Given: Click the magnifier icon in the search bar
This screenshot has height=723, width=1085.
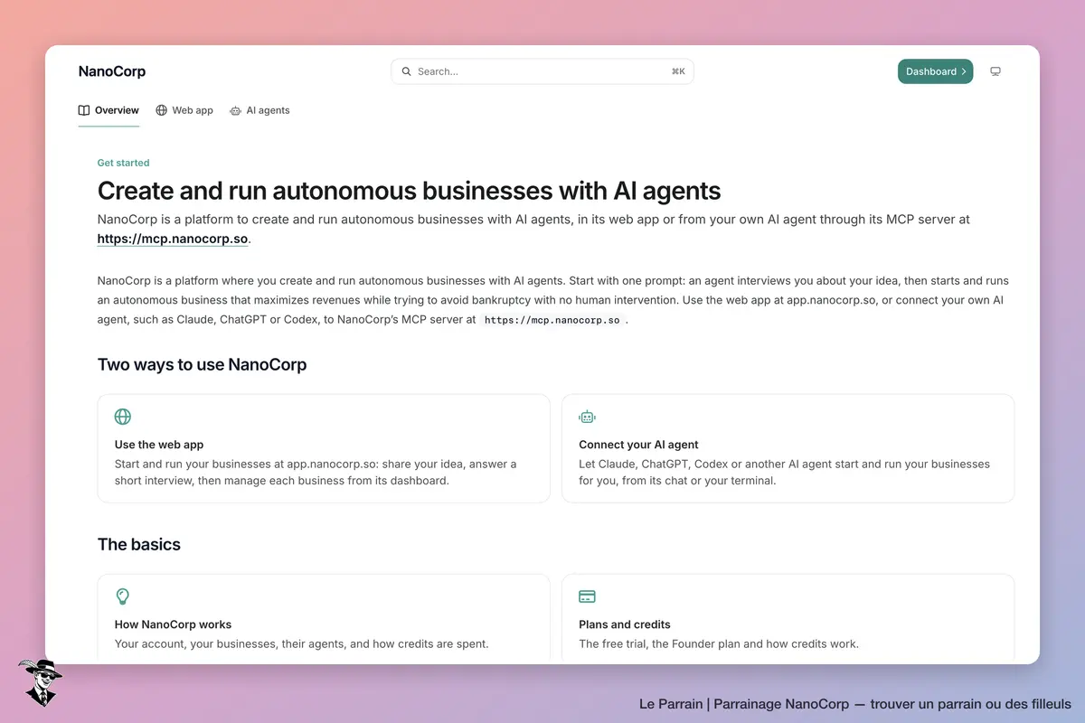Looking at the screenshot, I should pos(407,71).
